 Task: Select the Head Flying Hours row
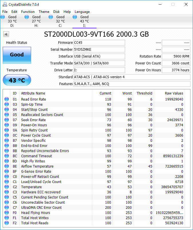(x=94, y=213)
